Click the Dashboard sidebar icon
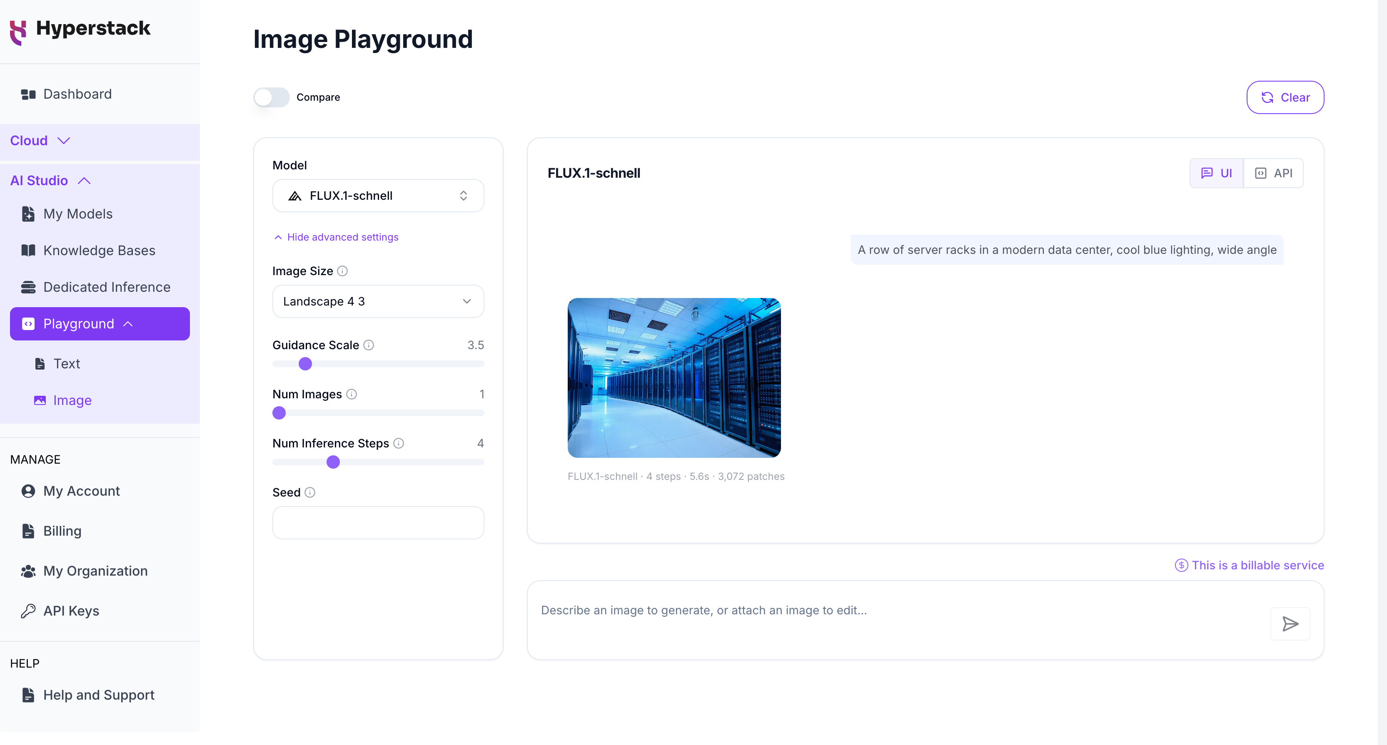 (28, 94)
